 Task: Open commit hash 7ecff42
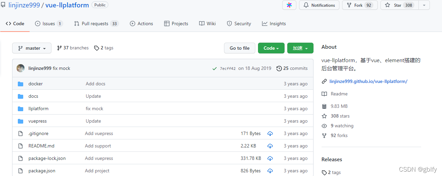(228, 69)
